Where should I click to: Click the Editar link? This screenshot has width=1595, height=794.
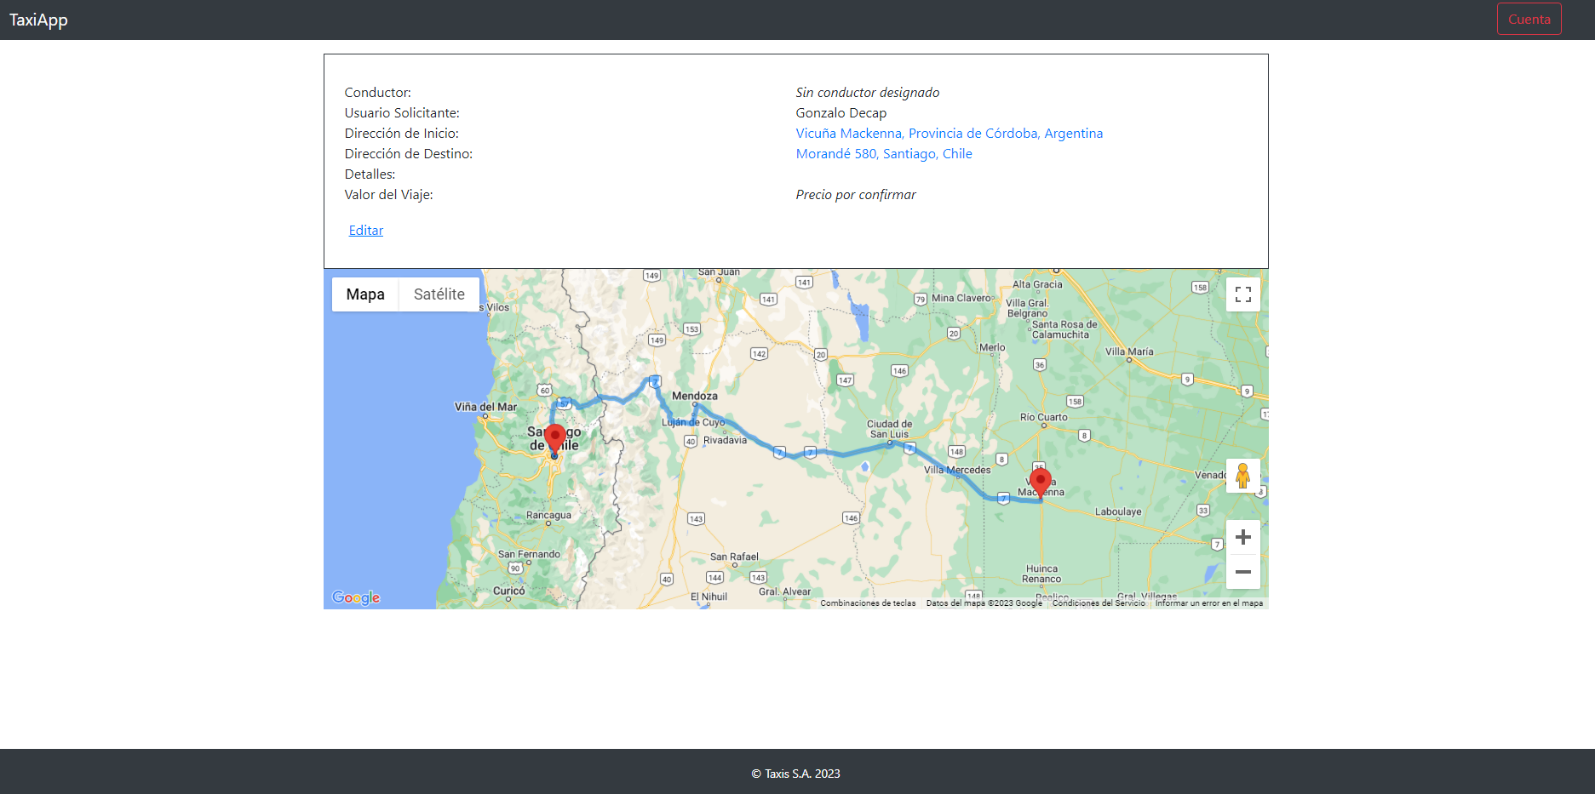[x=366, y=230]
